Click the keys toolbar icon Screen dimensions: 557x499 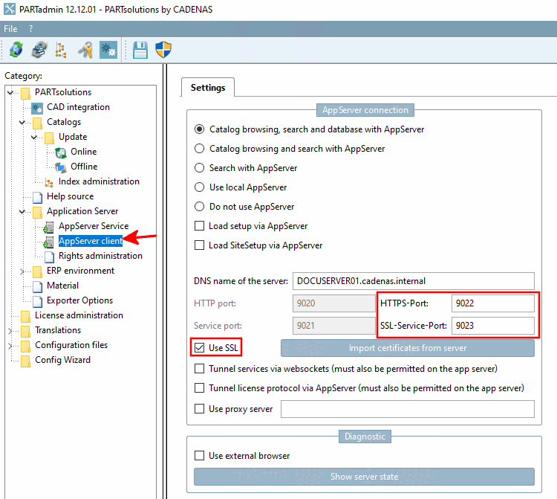tap(85, 50)
